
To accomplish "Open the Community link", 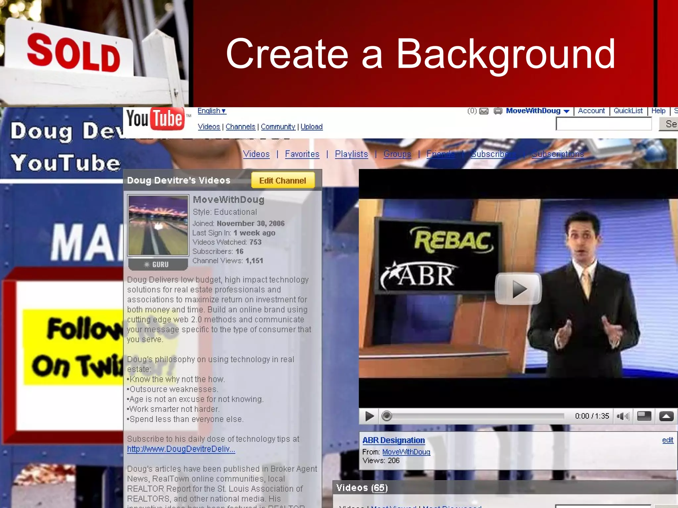I will pyautogui.click(x=278, y=127).
